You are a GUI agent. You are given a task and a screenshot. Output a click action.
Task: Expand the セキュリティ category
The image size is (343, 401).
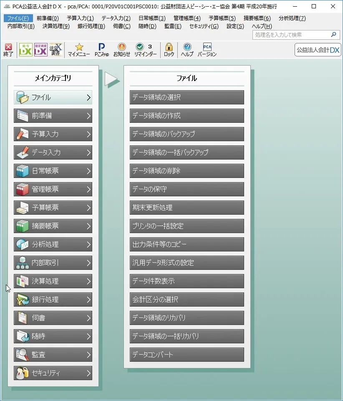pyautogui.click(x=53, y=373)
